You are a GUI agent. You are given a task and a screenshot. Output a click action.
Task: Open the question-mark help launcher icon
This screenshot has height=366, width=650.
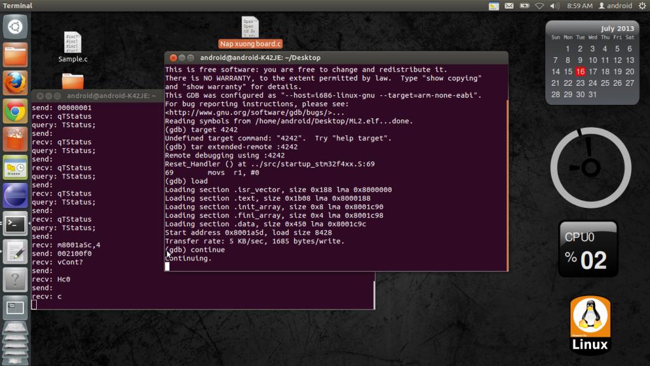[x=15, y=280]
